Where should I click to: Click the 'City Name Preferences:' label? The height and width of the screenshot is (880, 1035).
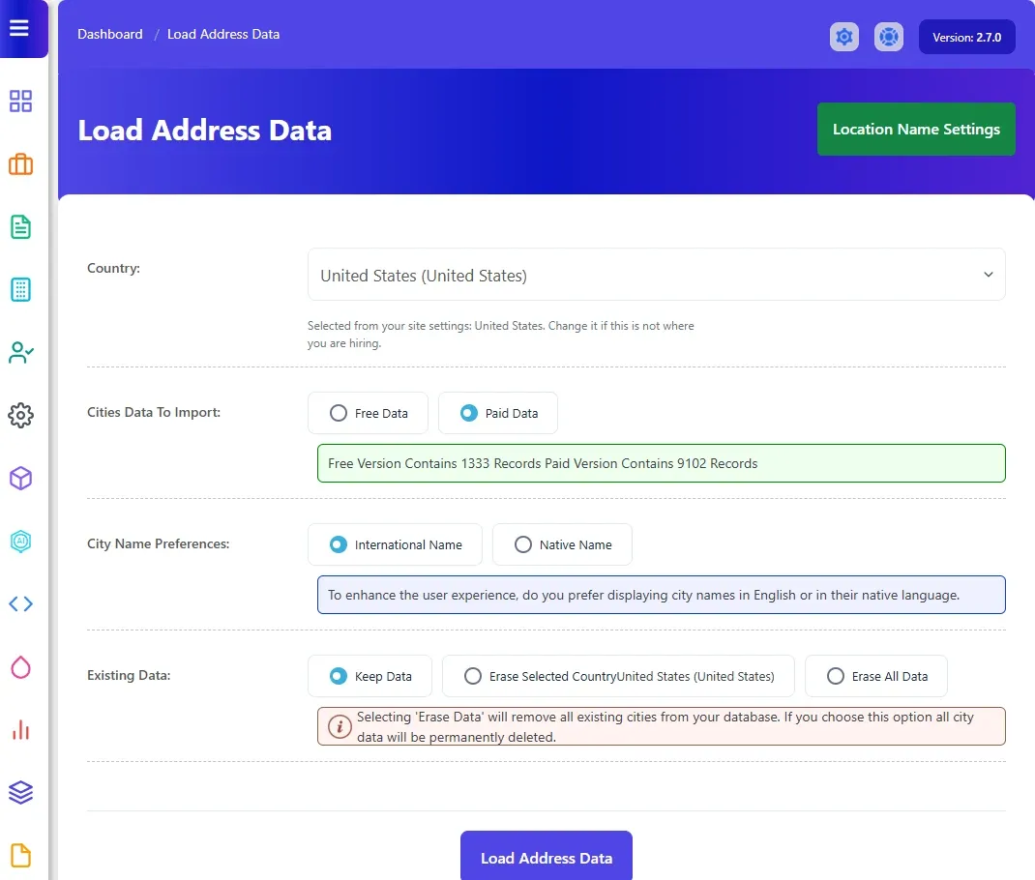pyautogui.click(x=159, y=543)
